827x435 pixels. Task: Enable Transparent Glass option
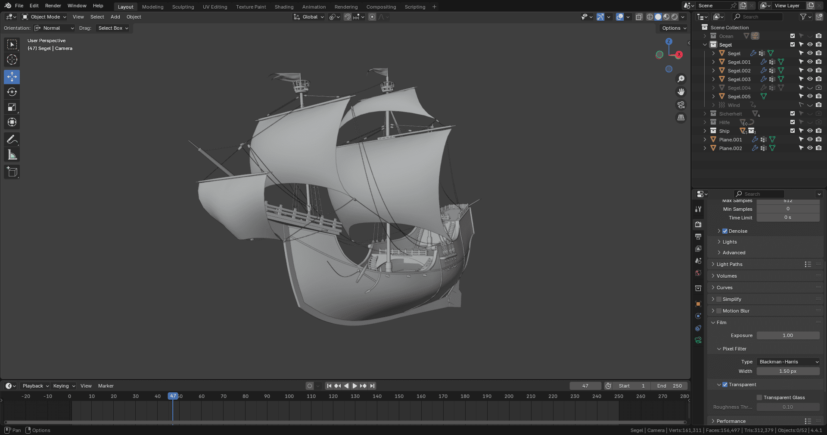point(759,397)
